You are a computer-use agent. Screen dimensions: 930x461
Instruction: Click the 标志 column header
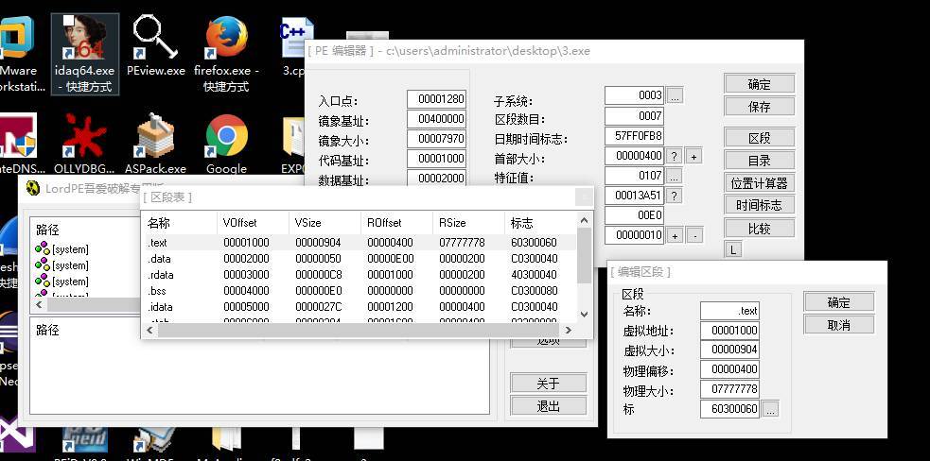[x=540, y=223]
